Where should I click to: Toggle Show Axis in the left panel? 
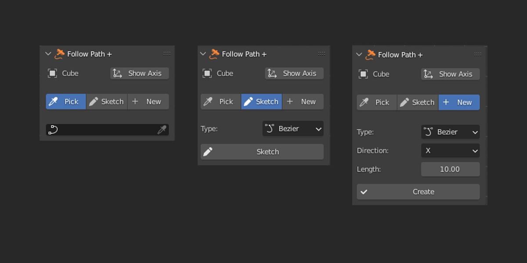(x=139, y=74)
